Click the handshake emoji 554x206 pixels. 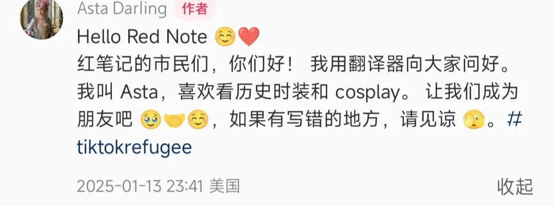[x=174, y=121]
